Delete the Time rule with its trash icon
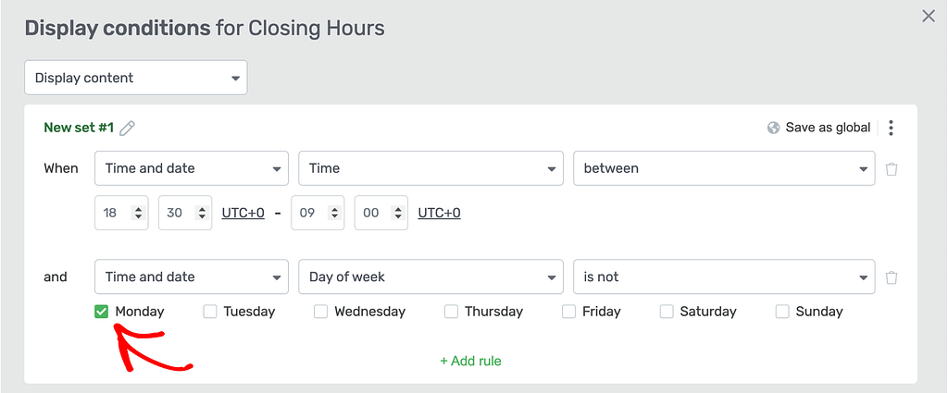 pos(892,169)
